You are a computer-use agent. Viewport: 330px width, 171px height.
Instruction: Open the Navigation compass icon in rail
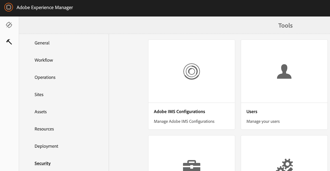click(9, 25)
